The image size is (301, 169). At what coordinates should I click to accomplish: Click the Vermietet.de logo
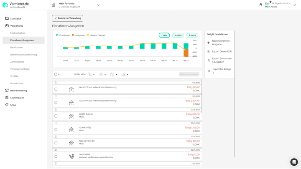(16, 5)
